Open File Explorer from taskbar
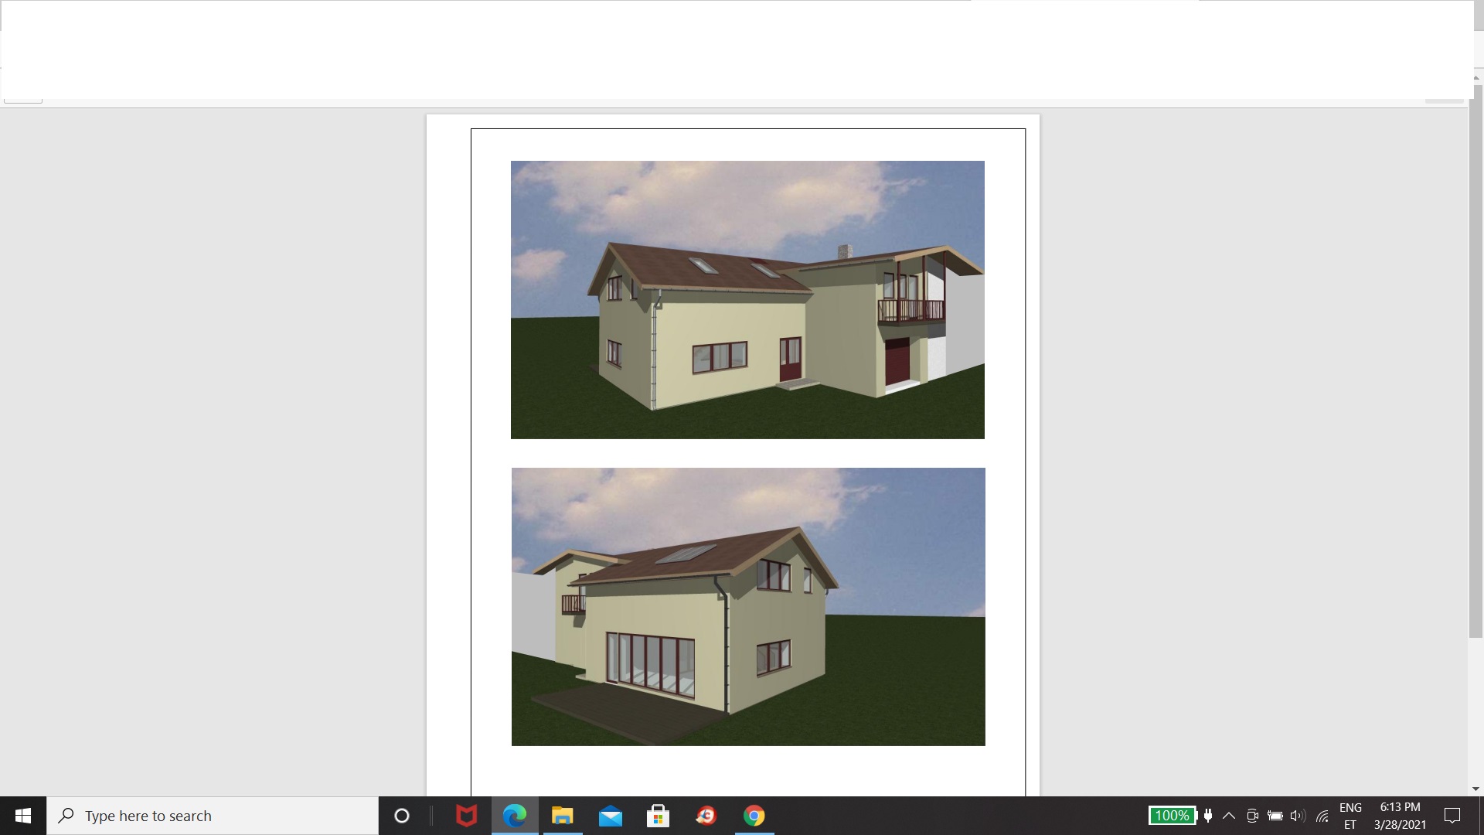Viewport: 1484px width, 835px height. click(x=562, y=816)
